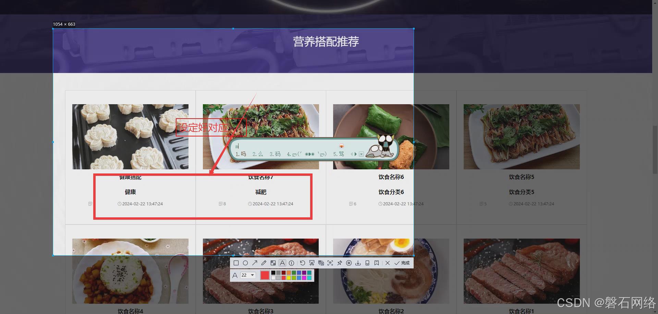The width and height of the screenshot is (658, 314).
Task: Click the 健康 category label
Action: click(x=130, y=192)
